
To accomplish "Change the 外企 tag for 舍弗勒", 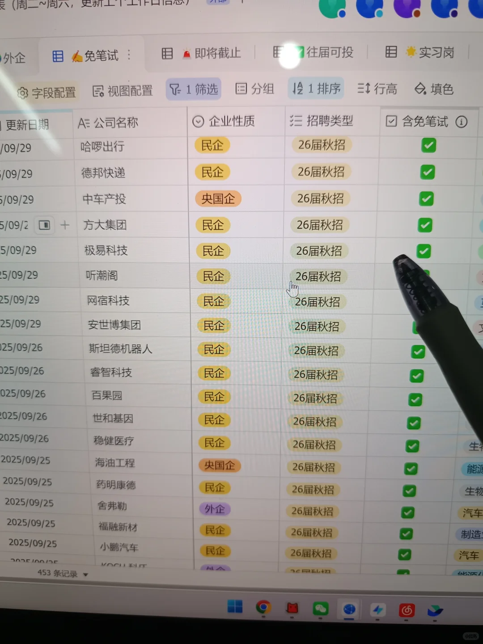I will (x=215, y=509).
